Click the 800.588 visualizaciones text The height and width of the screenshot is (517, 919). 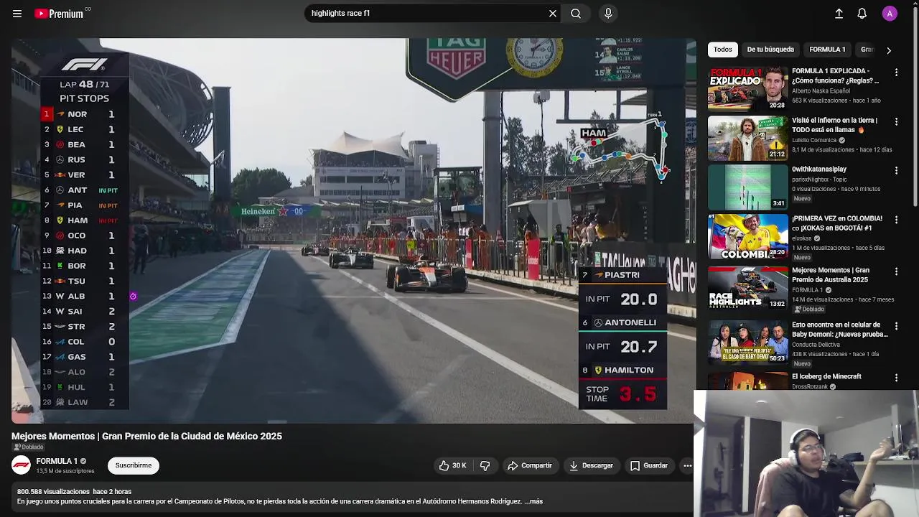click(x=53, y=492)
